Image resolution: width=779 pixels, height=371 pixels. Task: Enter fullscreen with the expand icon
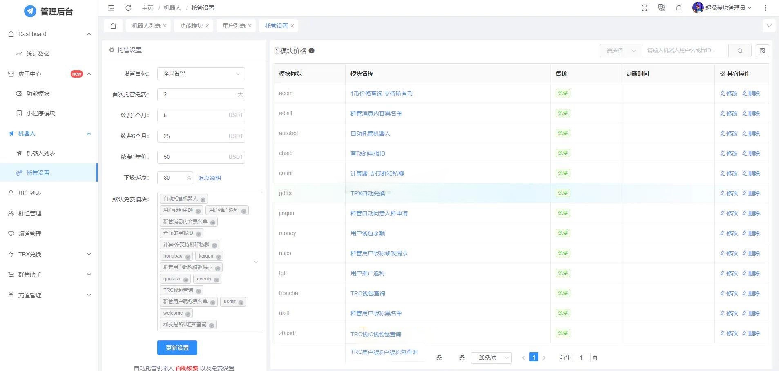(644, 7)
